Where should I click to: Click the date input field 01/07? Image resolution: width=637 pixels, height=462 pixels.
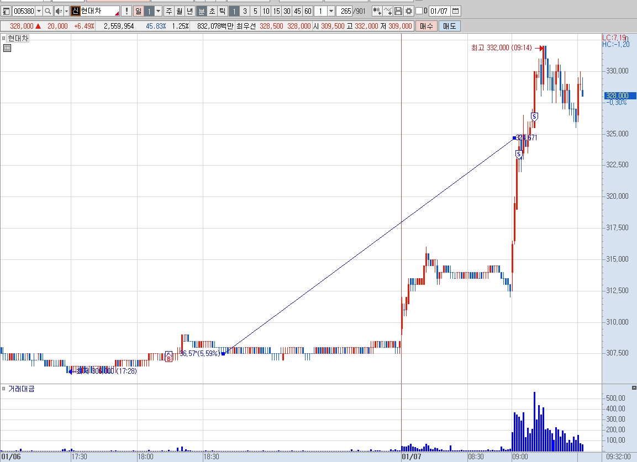point(439,11)
